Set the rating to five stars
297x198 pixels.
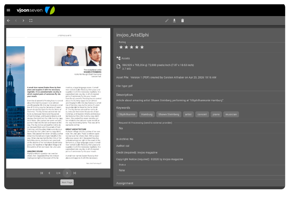142,47
